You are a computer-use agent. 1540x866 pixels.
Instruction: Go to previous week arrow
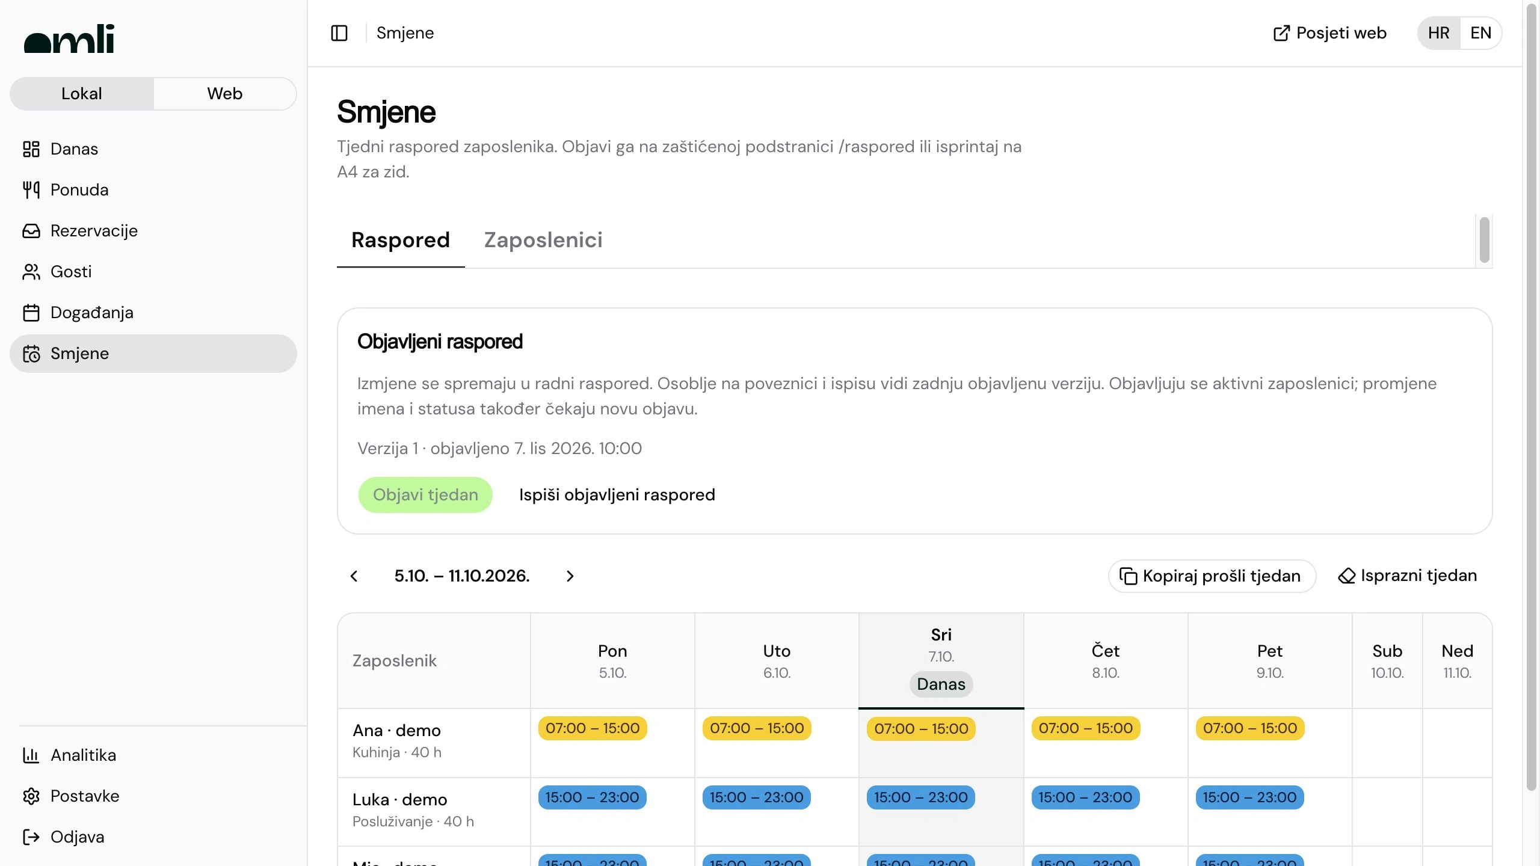tap(354, 576)
